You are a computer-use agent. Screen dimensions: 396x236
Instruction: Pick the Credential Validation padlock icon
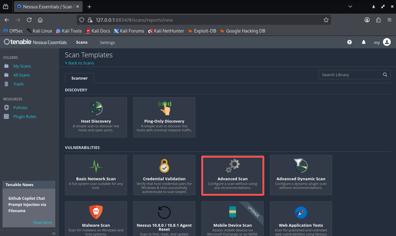(164, 166)
